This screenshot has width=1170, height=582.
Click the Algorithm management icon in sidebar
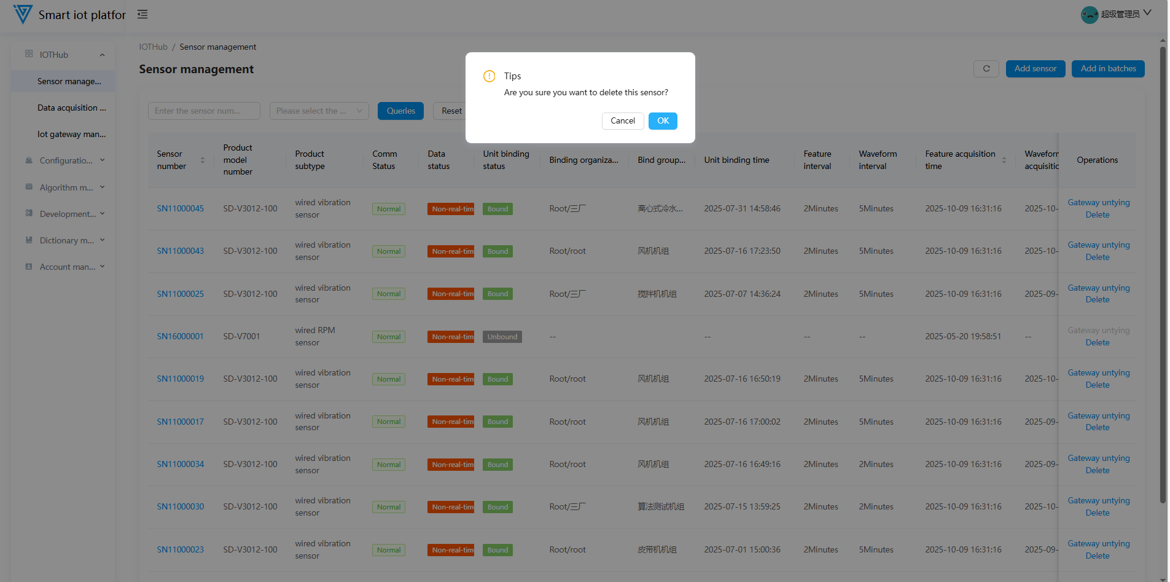click(29, 187)
